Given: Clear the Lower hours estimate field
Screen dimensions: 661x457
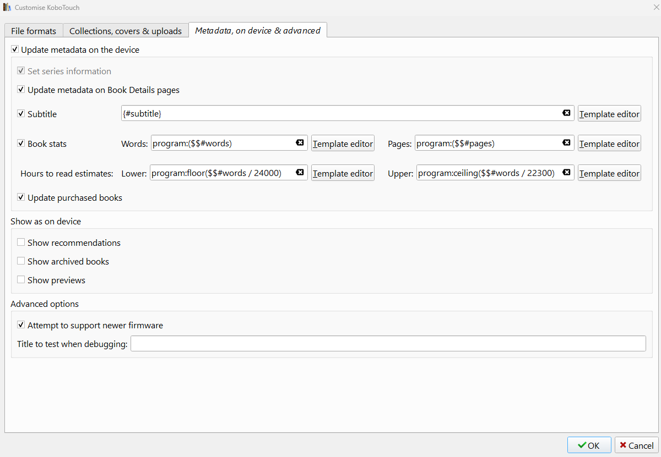Looking at the screenshot, I should click(x=300, y=172).
